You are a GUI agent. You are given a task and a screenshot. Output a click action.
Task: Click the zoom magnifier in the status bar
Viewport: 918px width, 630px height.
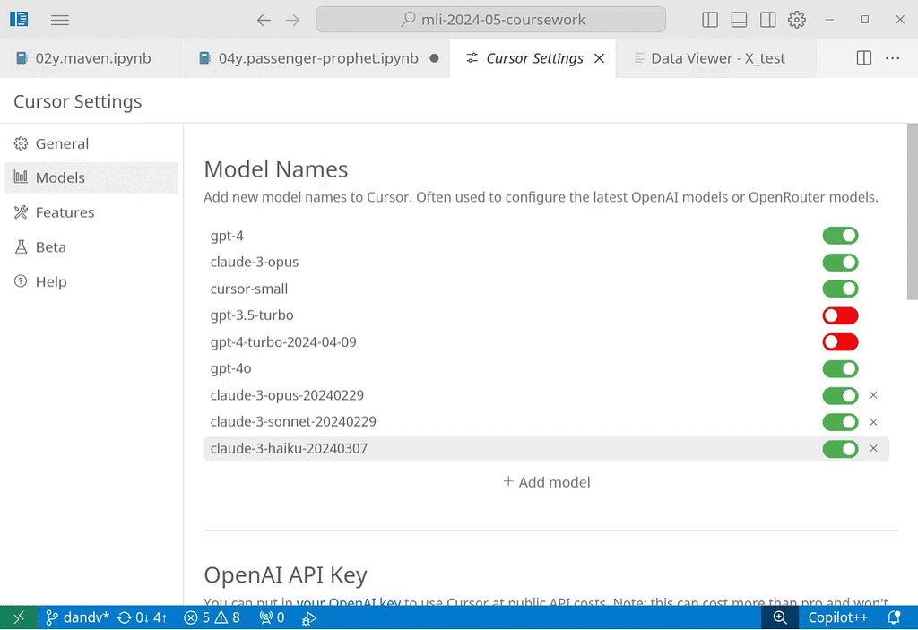pyautogui.click(x=779, y=617)
